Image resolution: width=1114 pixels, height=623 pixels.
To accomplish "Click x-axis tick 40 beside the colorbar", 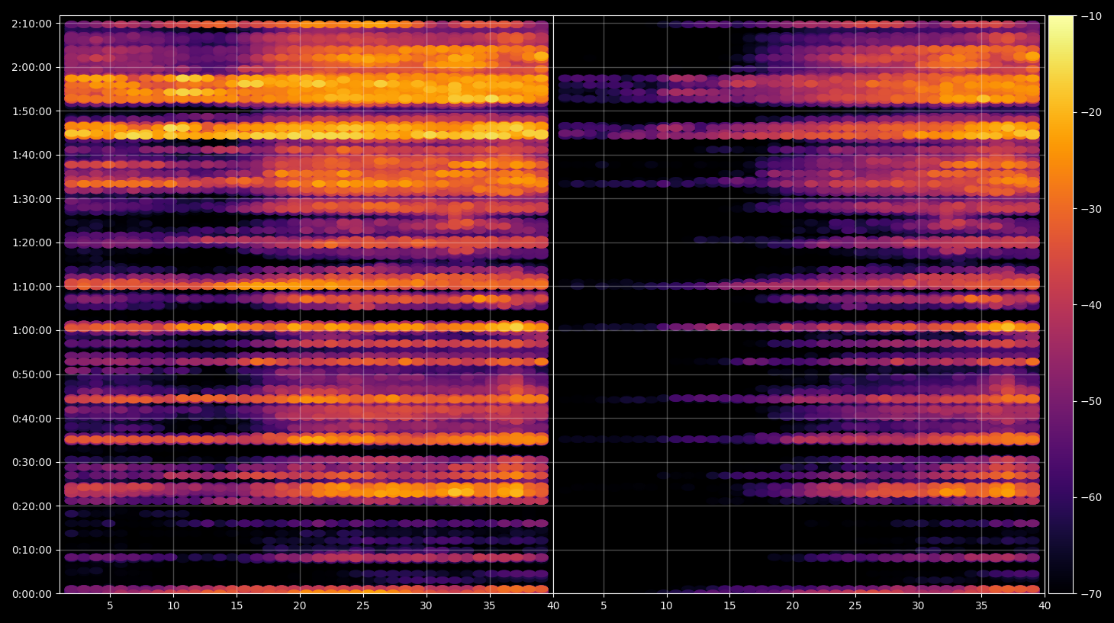I will click(1045, 606).
